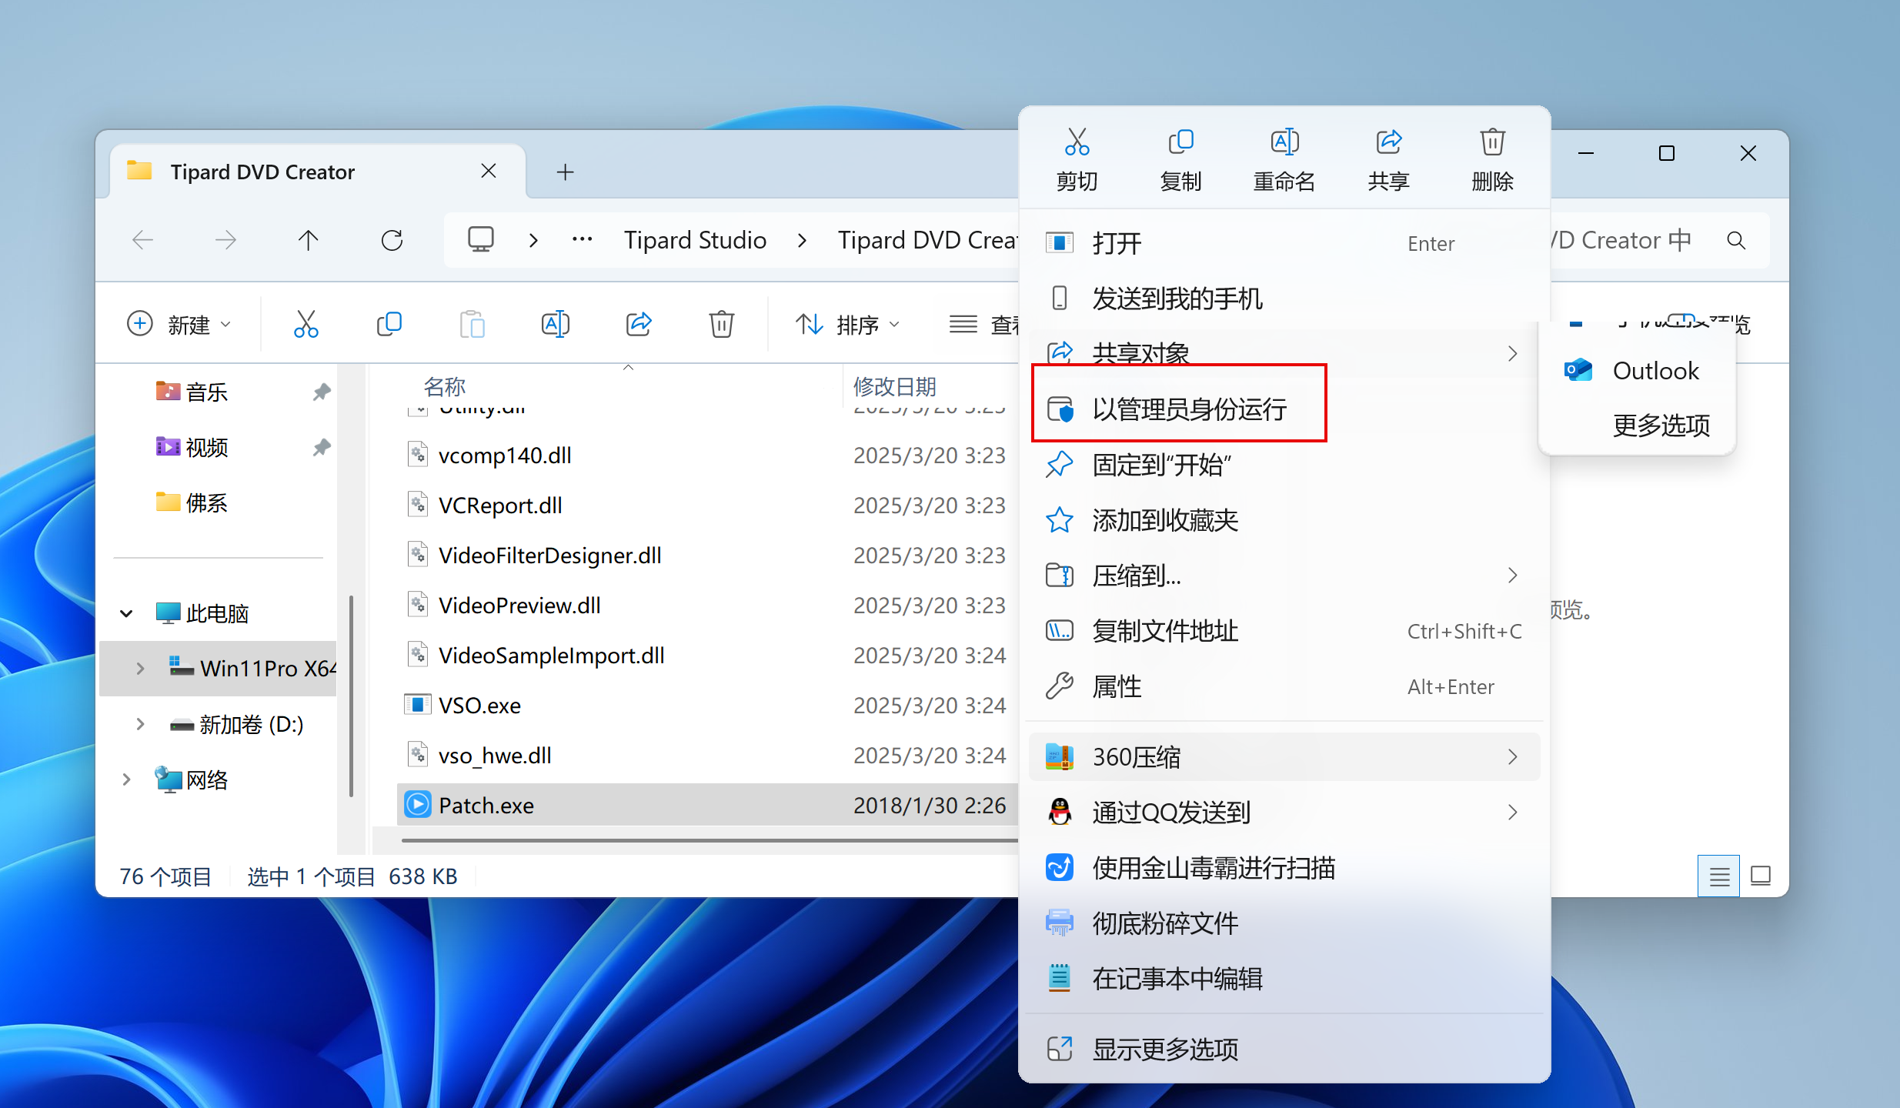Click Tipard Studio in the breadcrumb path
This screenshot has height=1108, width=1900.
click(694, 241)
